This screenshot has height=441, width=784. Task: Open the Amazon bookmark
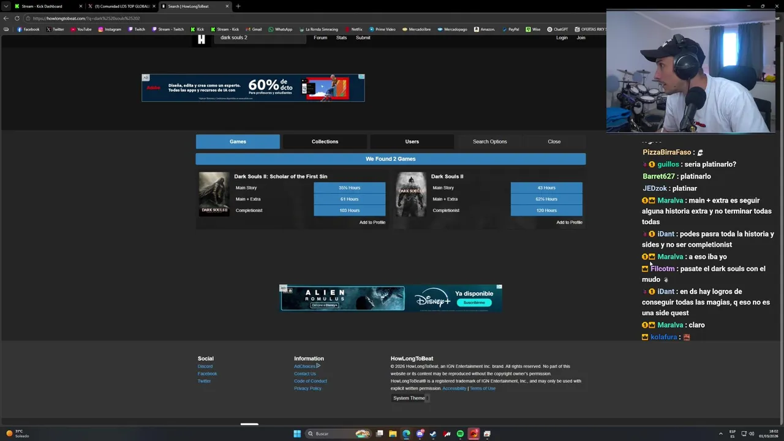(484, 29)
